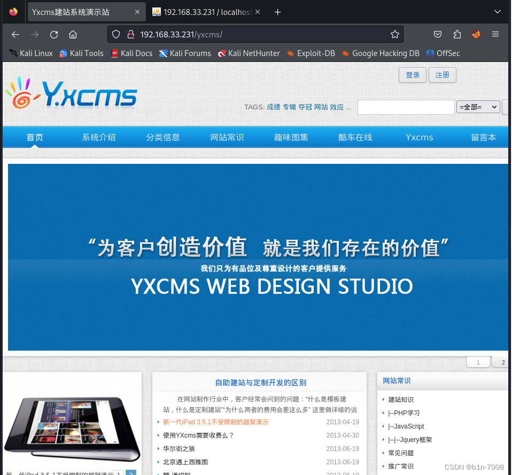This screenshot has width=512, height=475.
Task: Click the Yxcms logo
Action: tap(72, 93)
